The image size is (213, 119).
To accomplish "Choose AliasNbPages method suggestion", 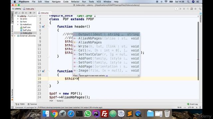I will [106, 38].
